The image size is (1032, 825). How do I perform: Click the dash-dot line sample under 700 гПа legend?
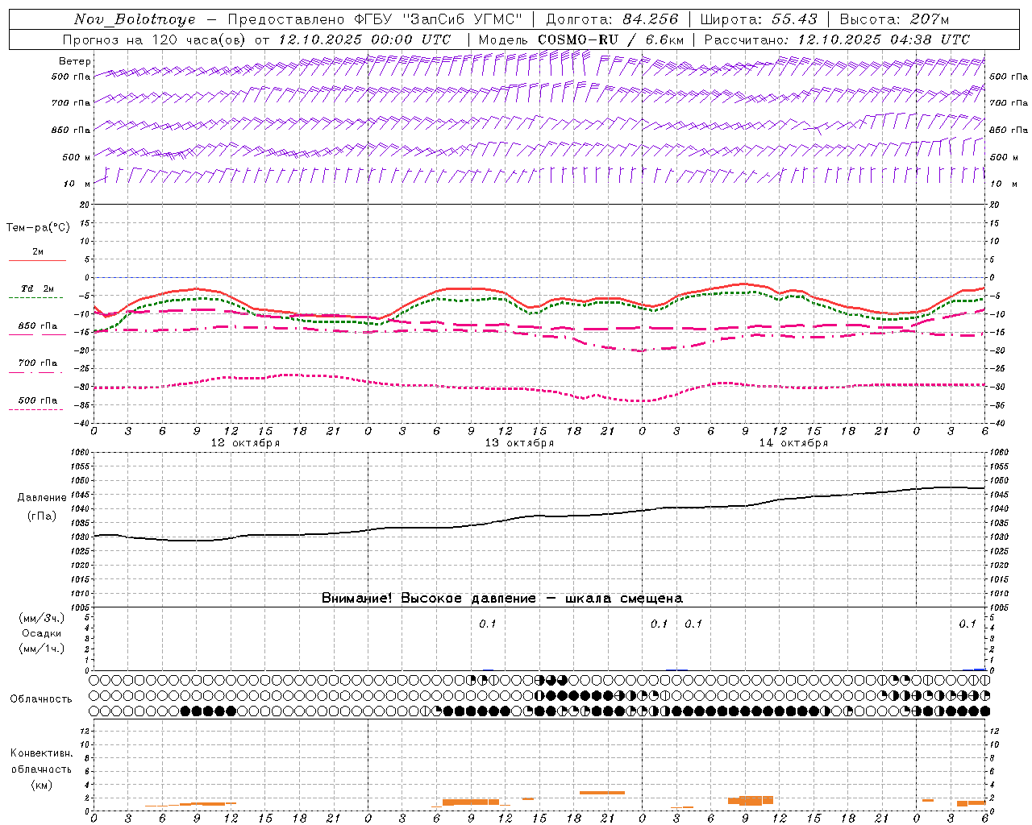[x=37, y=372]
